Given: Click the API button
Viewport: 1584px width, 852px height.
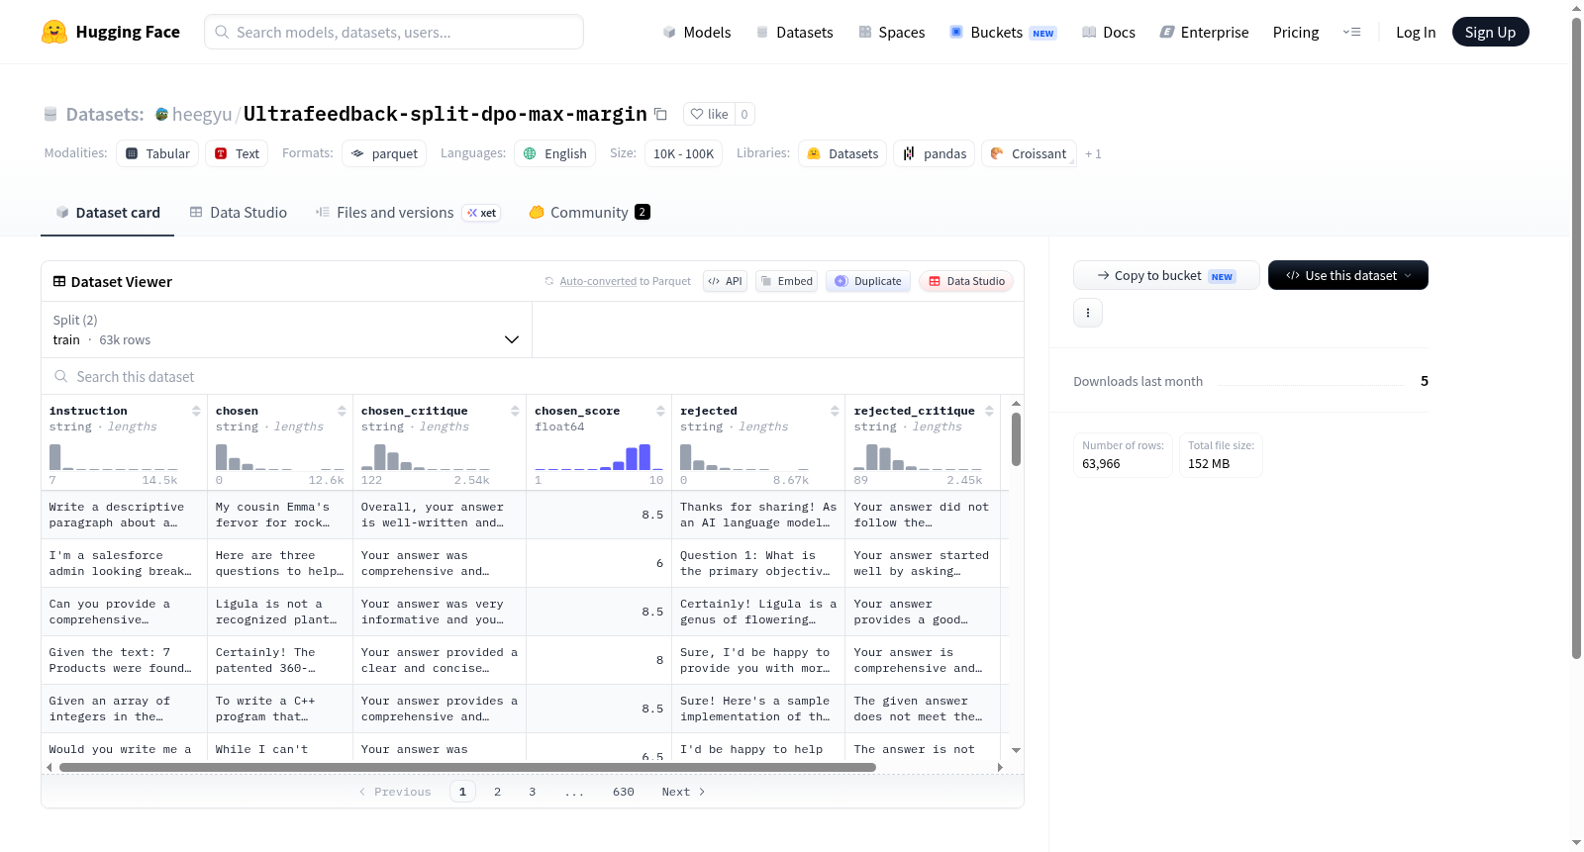Looking at the screenshot, I should pos(725,281).
